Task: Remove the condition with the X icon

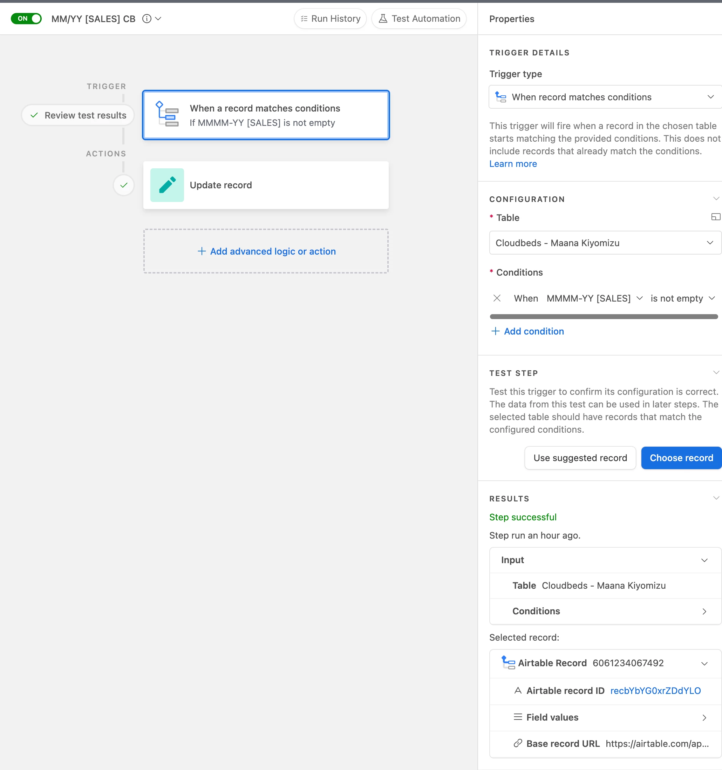Action: point(497,298)
